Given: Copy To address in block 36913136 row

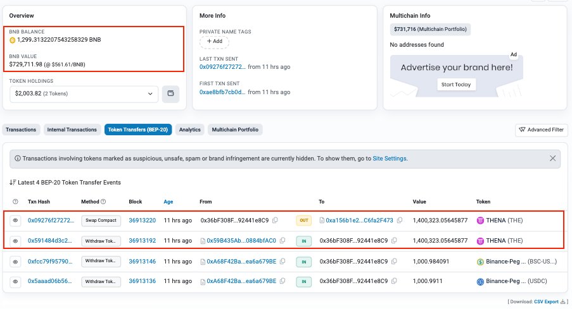Looking at the screenshot, I should coord(394,281).
